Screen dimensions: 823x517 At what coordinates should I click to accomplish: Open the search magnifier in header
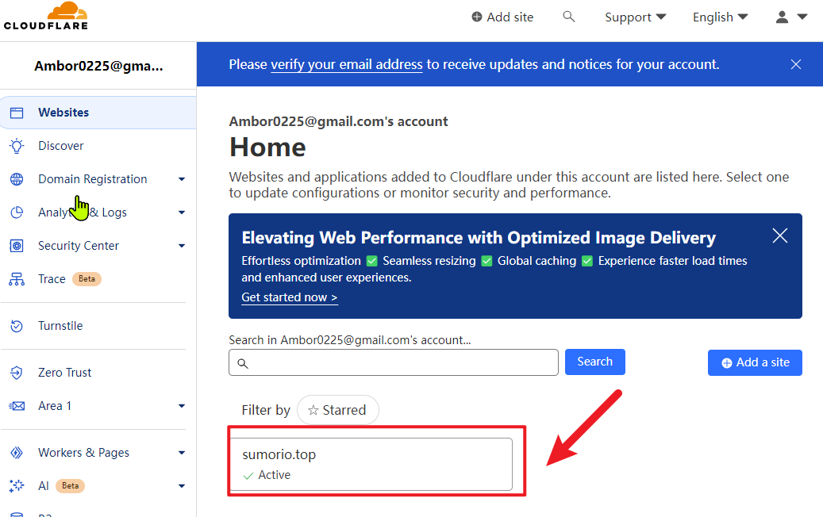coord(568,17)
